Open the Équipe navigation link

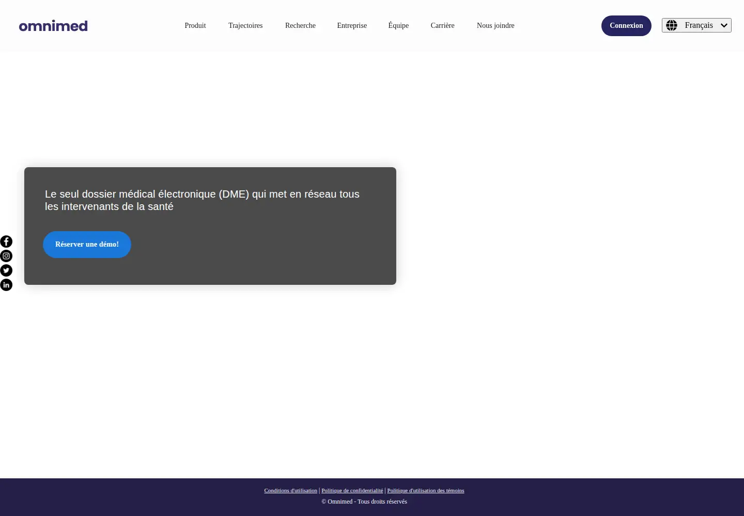pos(398,25)
